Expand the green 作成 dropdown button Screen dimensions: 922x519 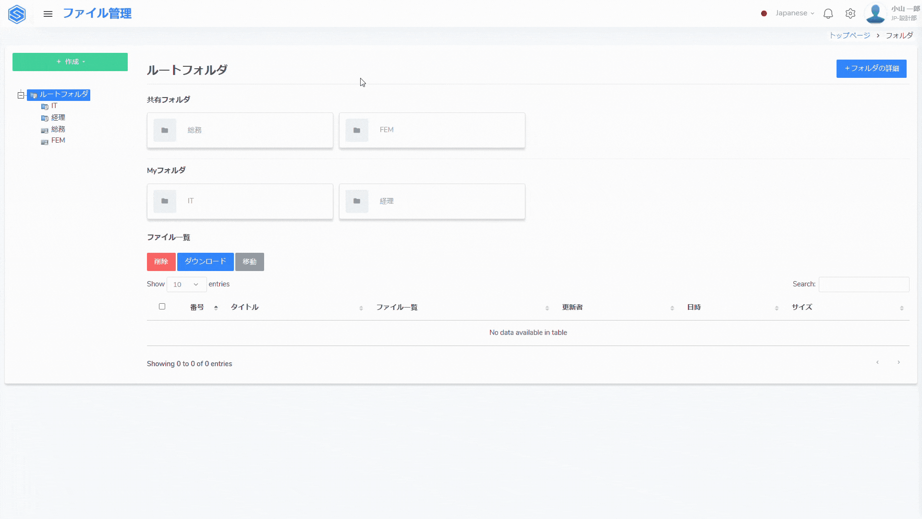pyautogui.click(x=70, y=62)
